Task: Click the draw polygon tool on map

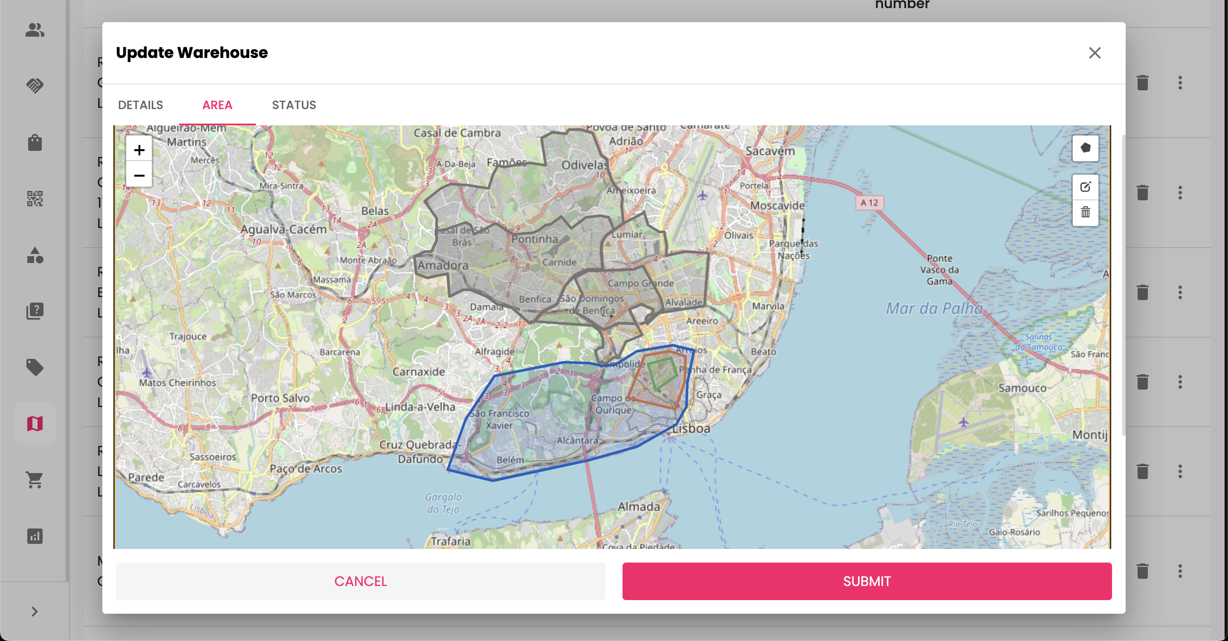Action: pos(1085,148)
